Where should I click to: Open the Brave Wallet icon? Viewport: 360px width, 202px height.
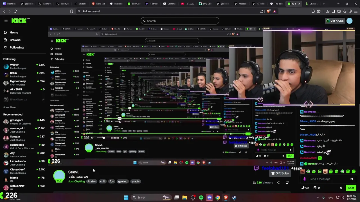click(339, 11)
